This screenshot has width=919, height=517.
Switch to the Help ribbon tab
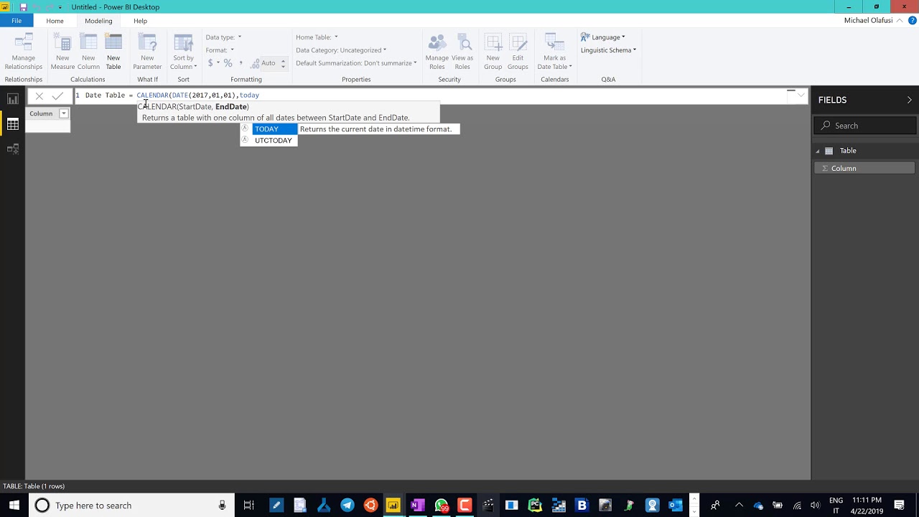coord(140,21)
